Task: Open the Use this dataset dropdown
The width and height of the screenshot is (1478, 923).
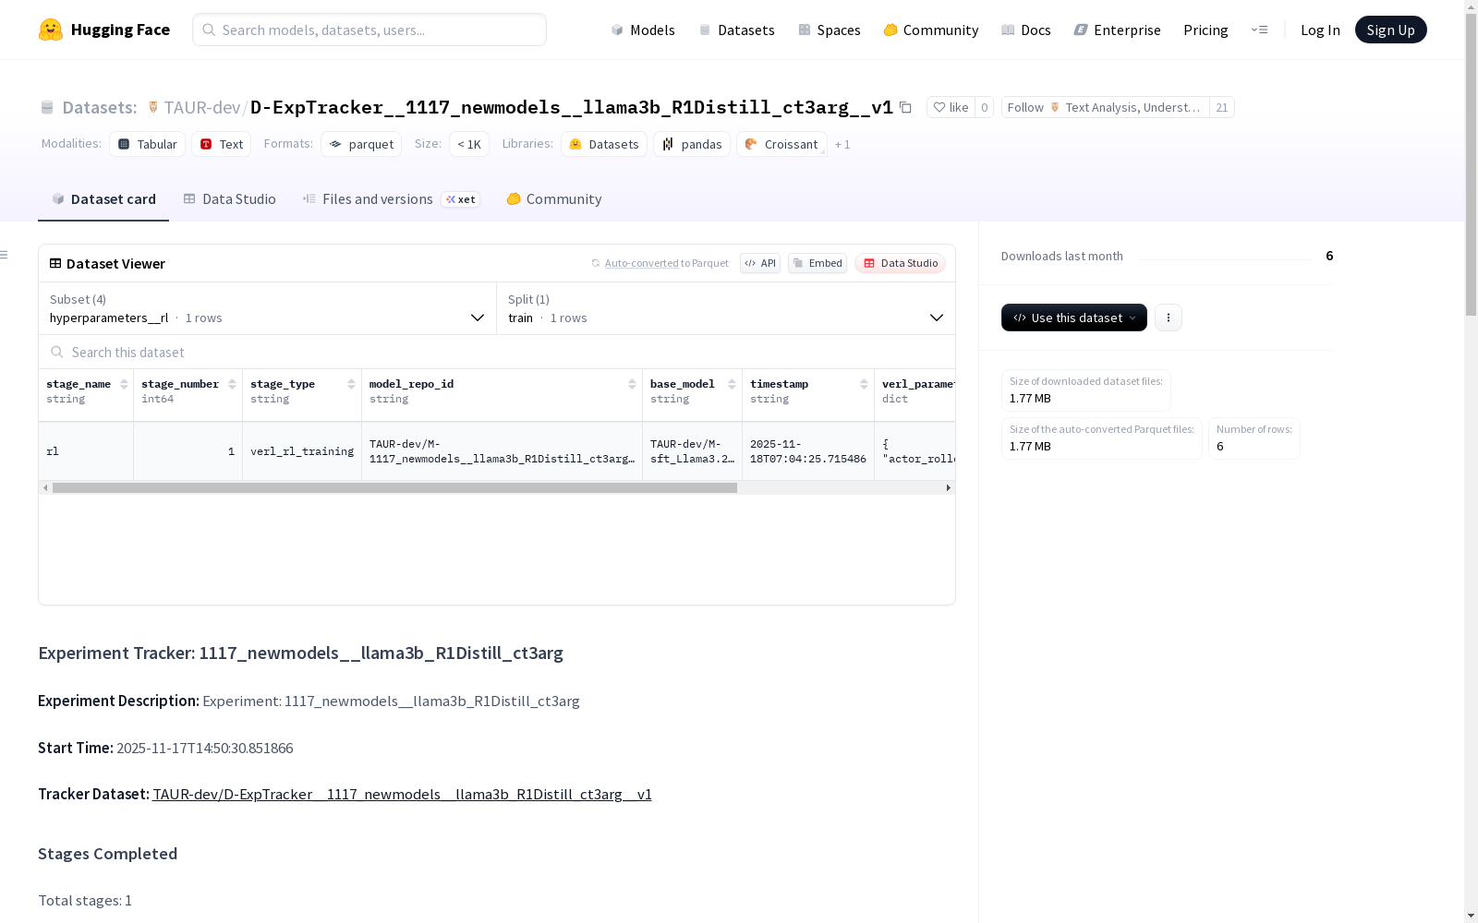Action: click(1074, 318)
